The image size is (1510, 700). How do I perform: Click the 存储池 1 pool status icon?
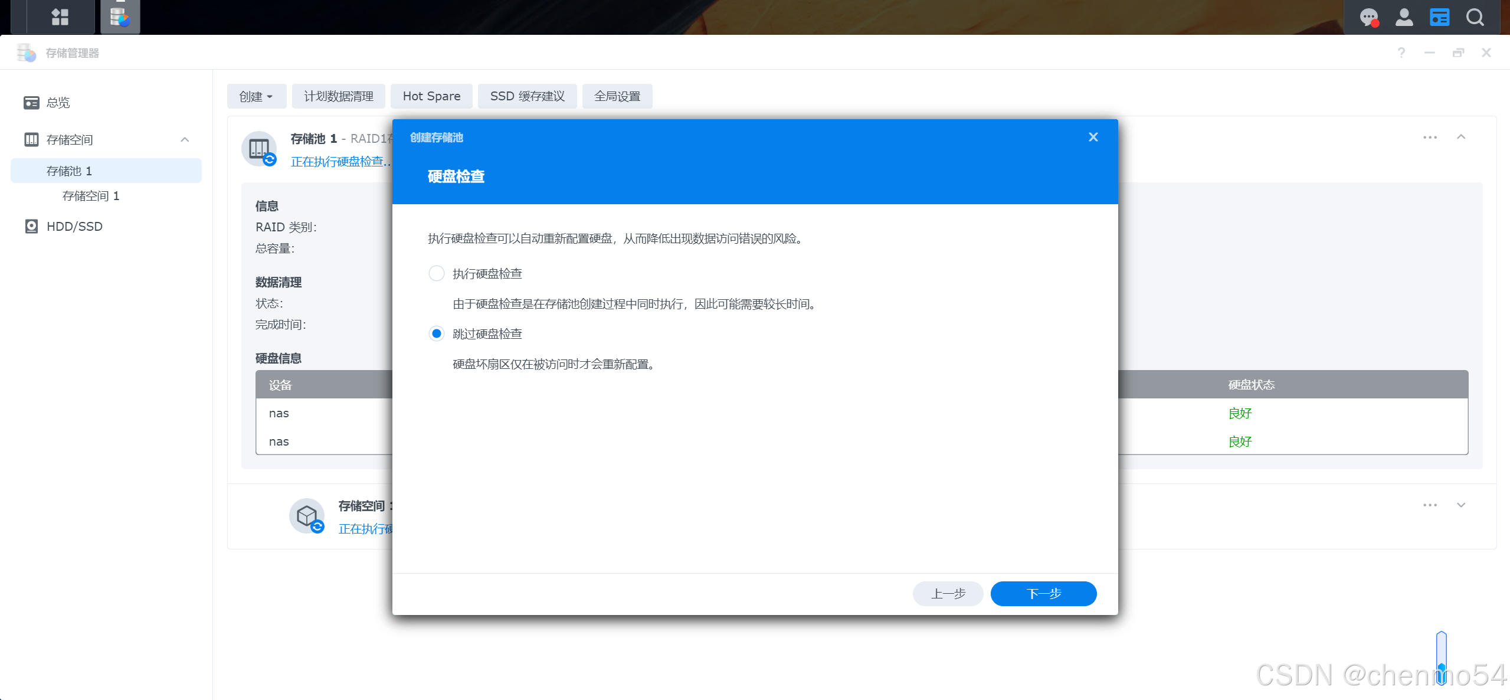[259, 149]
